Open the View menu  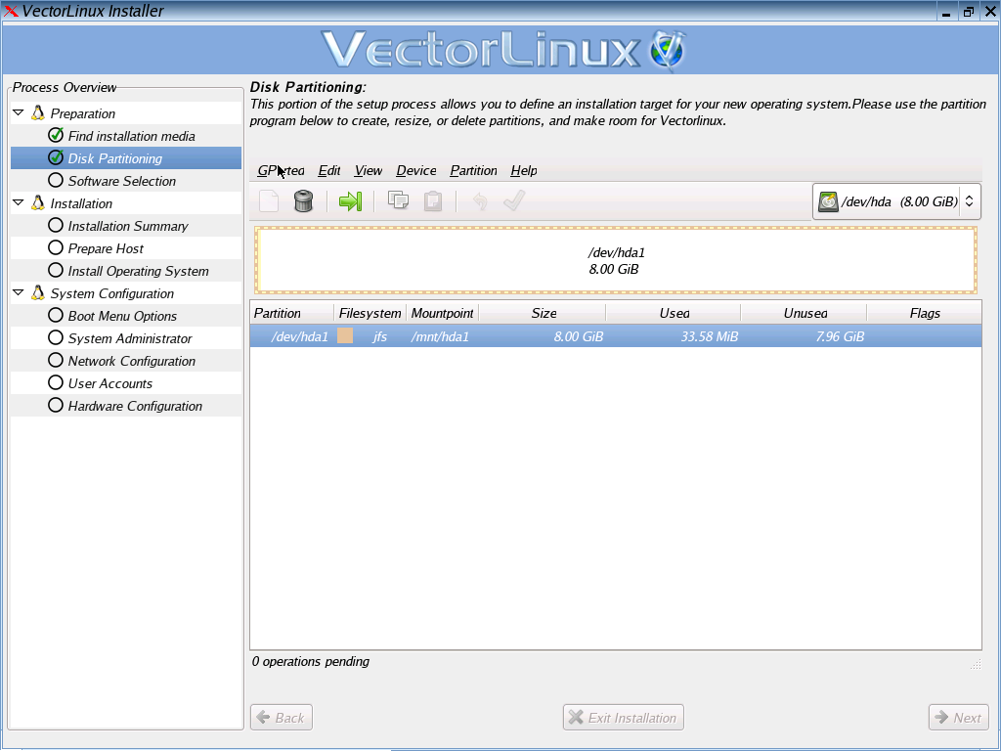tap(369, 170)
